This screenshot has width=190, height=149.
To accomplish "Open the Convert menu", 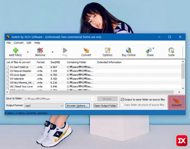I will pyautogui.click(x=18, y=43).
